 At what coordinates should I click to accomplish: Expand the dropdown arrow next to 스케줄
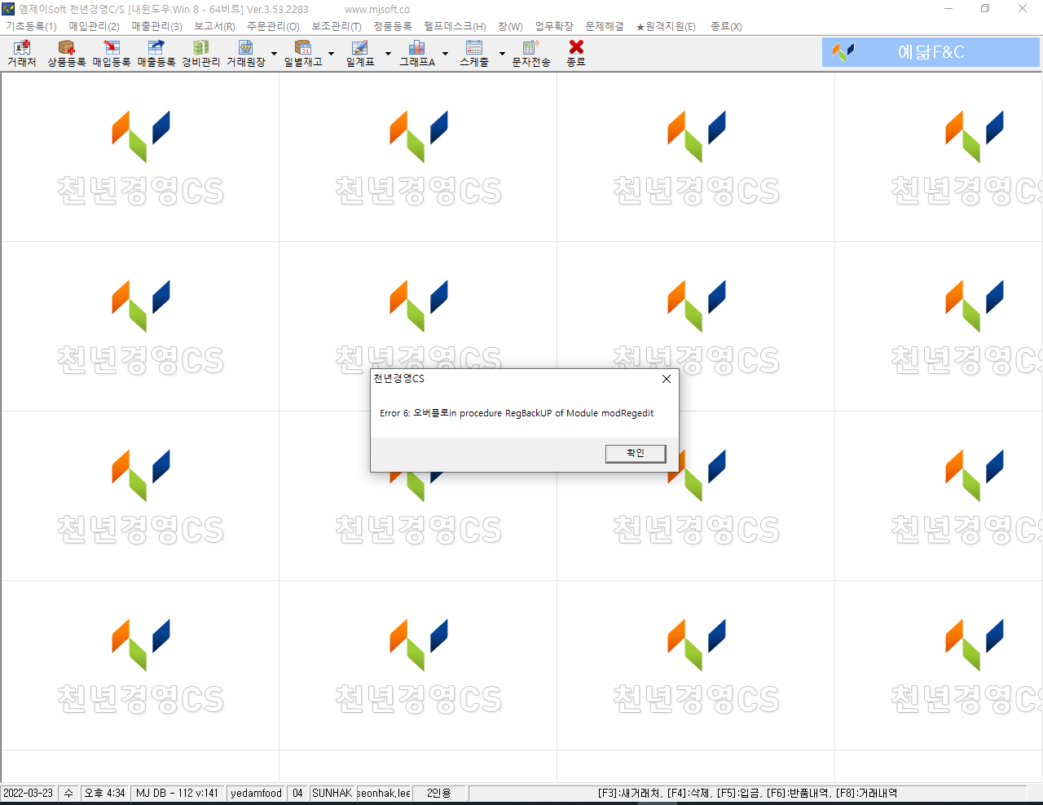coord(502,54)
